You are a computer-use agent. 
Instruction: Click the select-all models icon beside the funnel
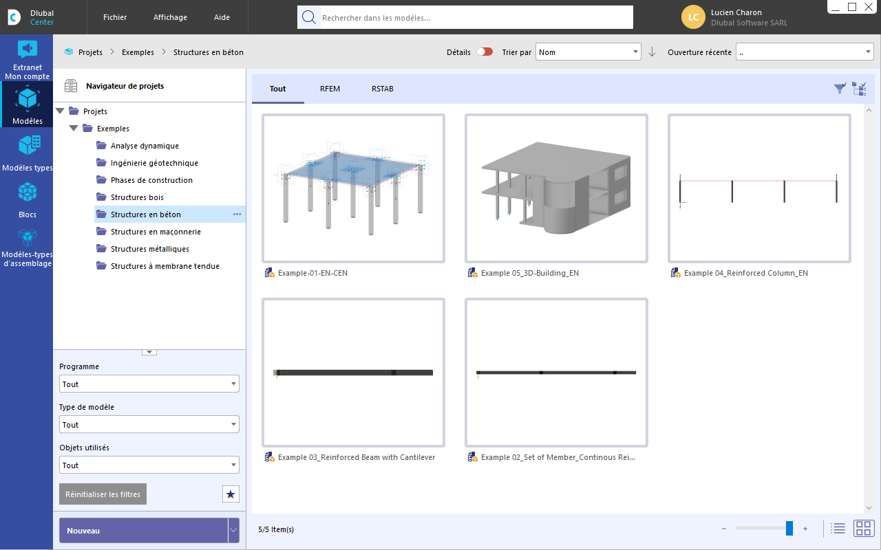[x=859, y=88]
